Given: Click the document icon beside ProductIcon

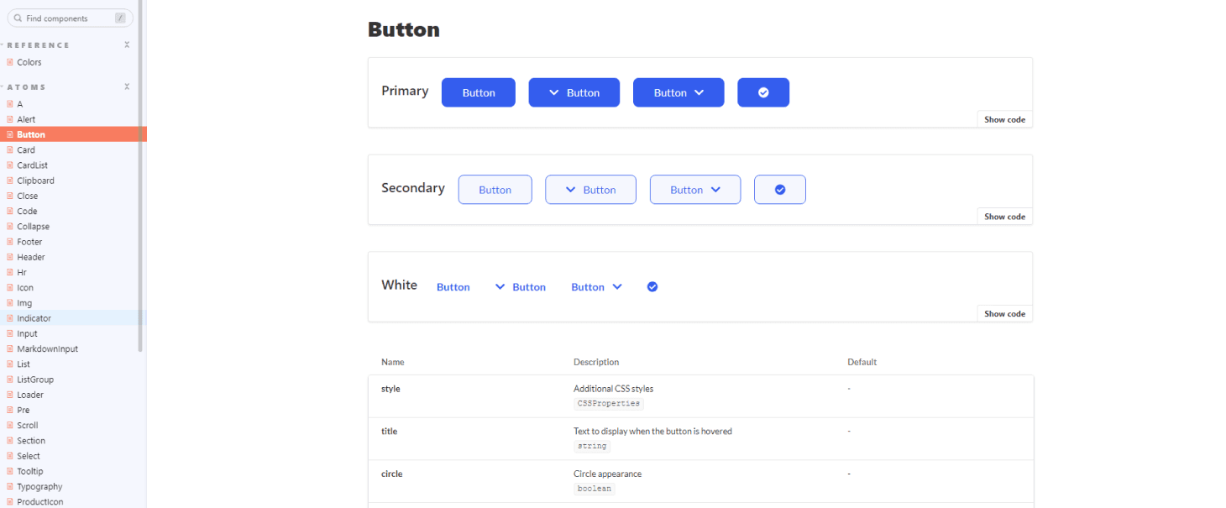Looking at the screenshot, I should (x=10, y=502).
